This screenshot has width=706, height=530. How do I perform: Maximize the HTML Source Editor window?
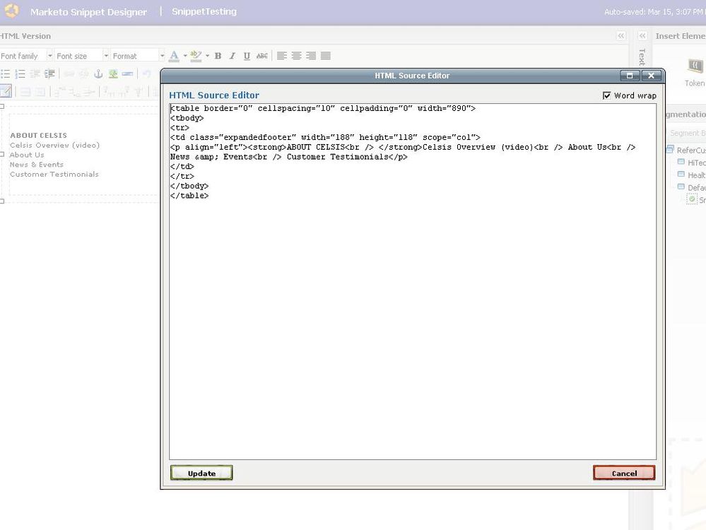point(630,76)
